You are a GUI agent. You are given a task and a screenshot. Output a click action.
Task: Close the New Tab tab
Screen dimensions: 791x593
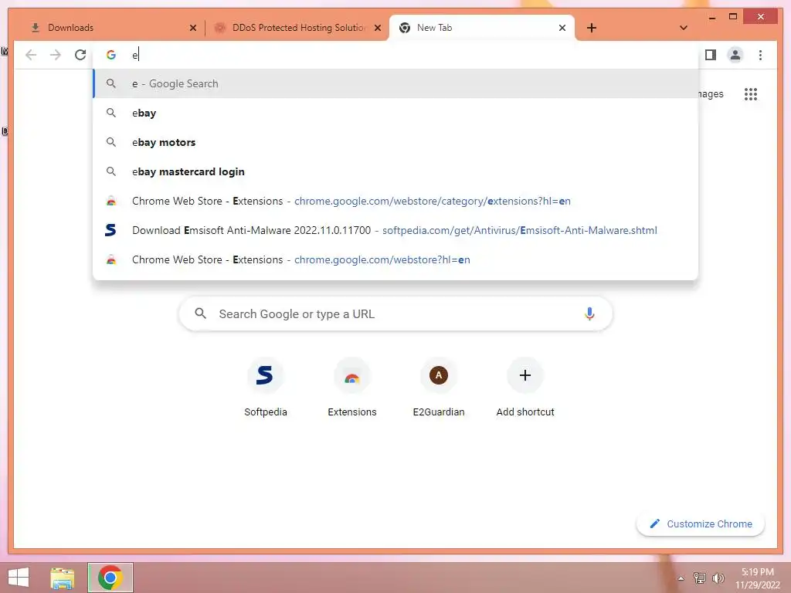(x=562, y=28)
